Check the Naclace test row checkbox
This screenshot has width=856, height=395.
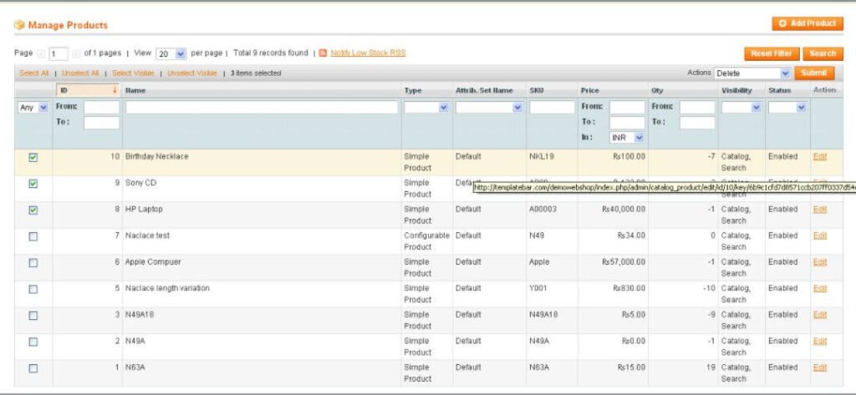tap(33, 237)
